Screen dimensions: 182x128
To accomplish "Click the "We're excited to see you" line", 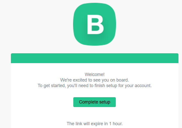I will point(95,80).
